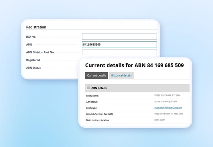Click the ABN label in Registration form
Screen dimensions: 213x147
tap(29, 44)
